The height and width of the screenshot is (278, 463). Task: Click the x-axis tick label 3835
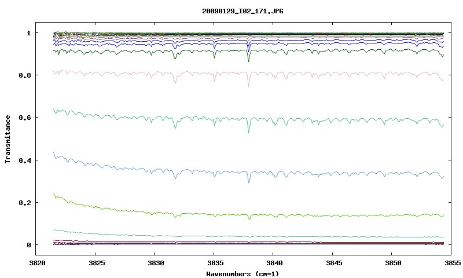[x=215, y=262]
